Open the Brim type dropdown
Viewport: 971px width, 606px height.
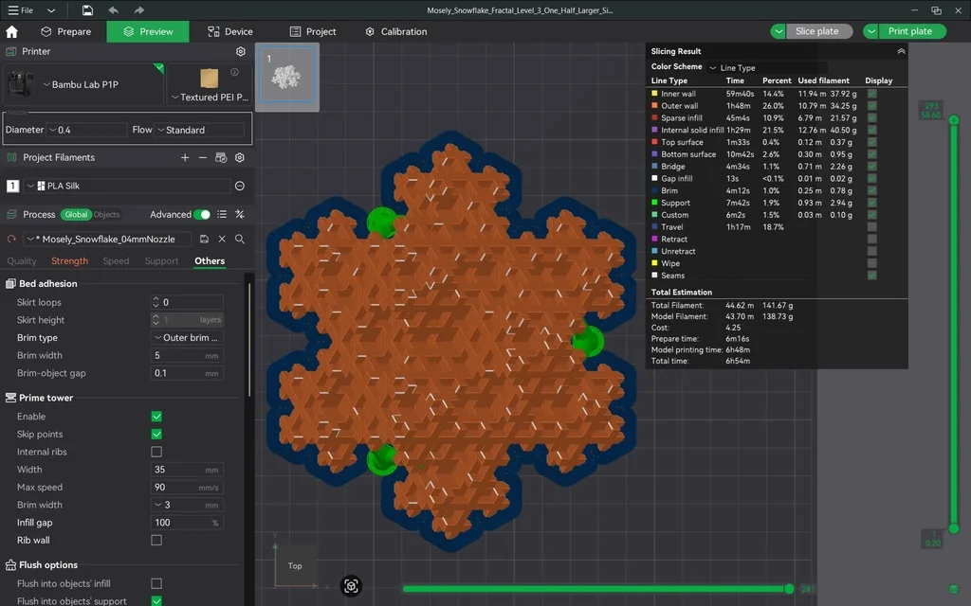pos(187,338)
